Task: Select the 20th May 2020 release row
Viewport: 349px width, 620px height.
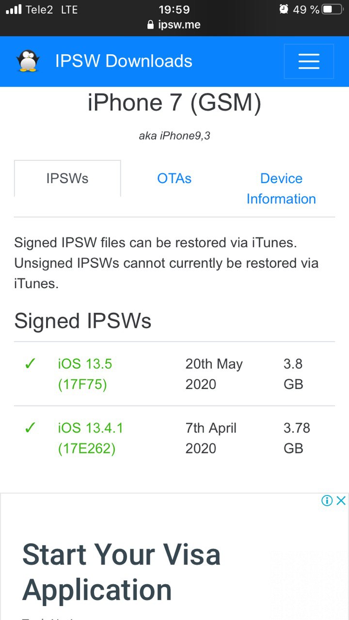Action: (x=174, y=374)
